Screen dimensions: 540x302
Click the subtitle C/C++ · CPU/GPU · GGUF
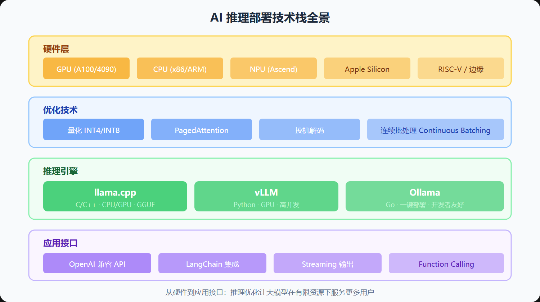pos(115,205)
